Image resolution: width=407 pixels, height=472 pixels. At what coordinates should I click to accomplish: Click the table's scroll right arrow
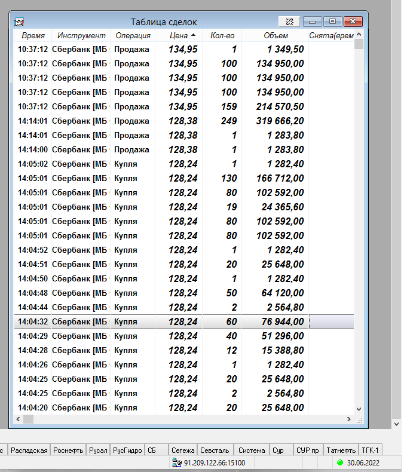(x=349, y=419)
